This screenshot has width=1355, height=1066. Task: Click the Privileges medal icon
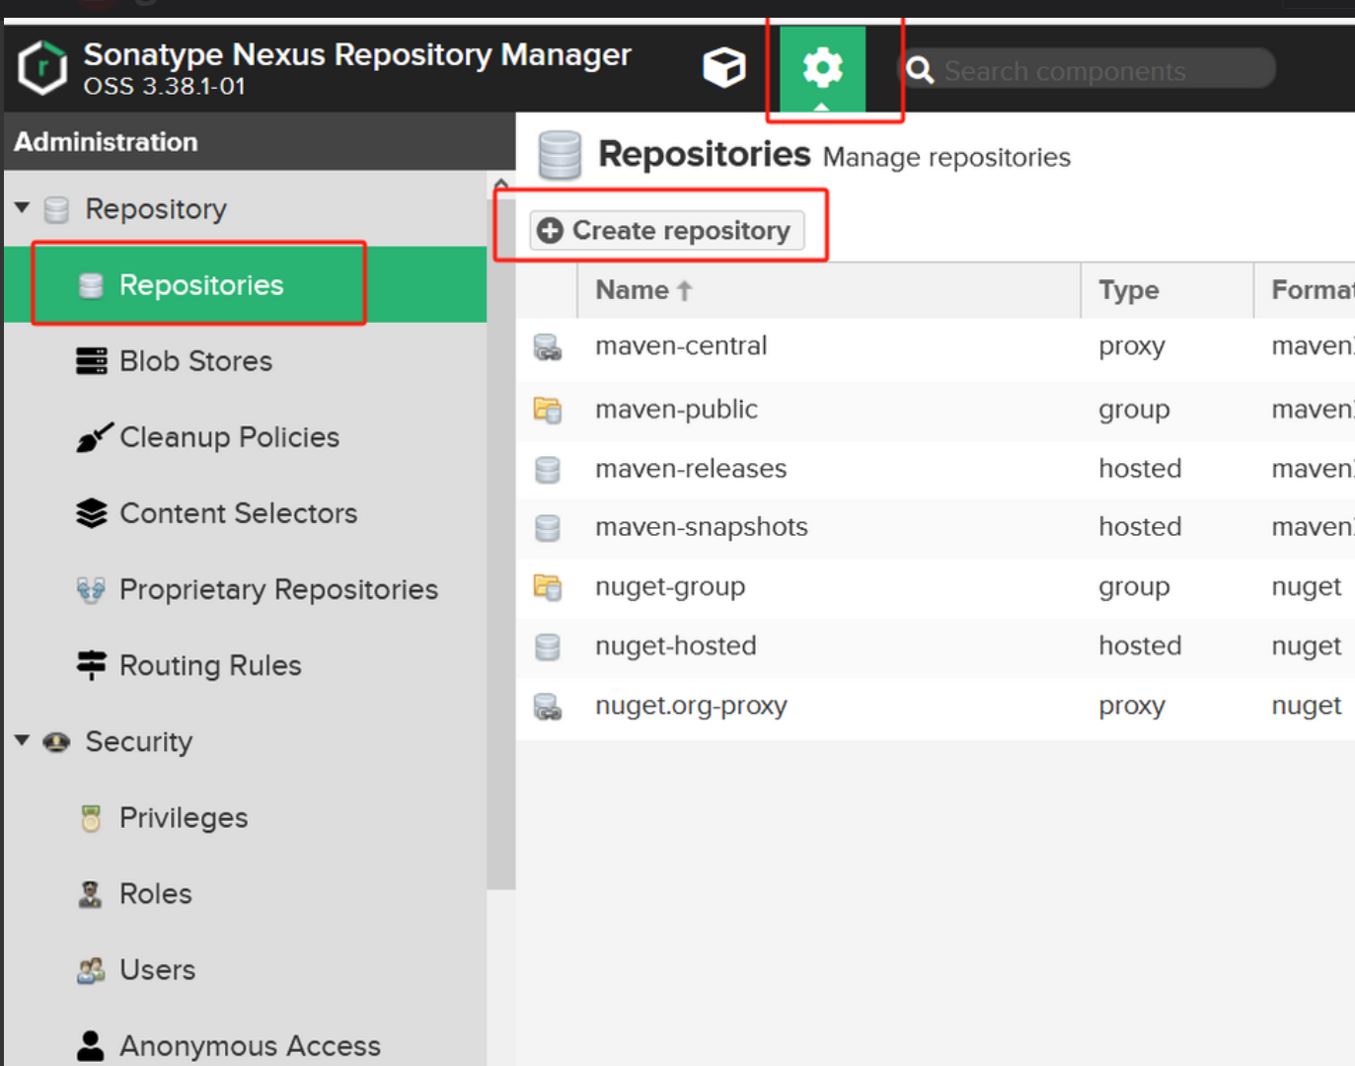[x=91, y=818]
